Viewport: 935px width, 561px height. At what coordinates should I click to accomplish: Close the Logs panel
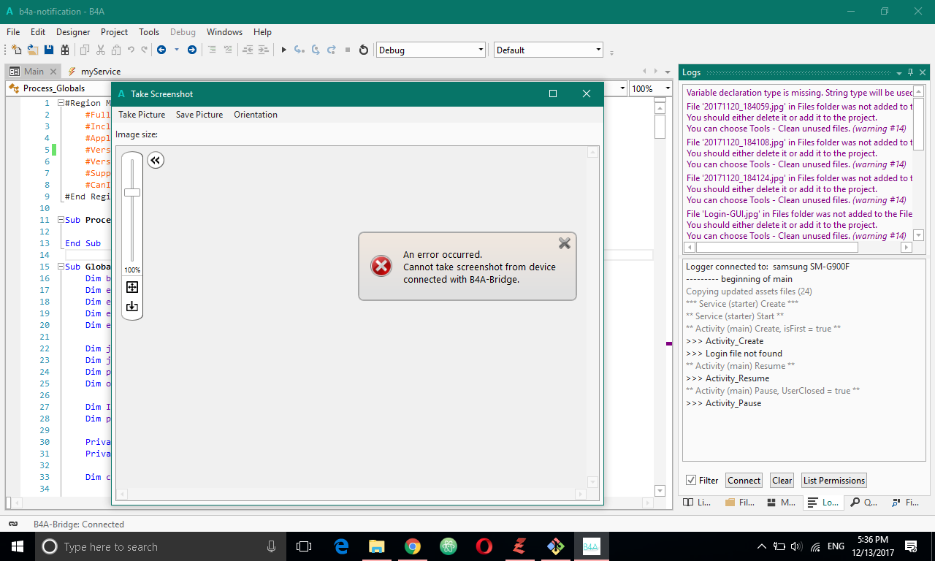[x=924, y=72]
